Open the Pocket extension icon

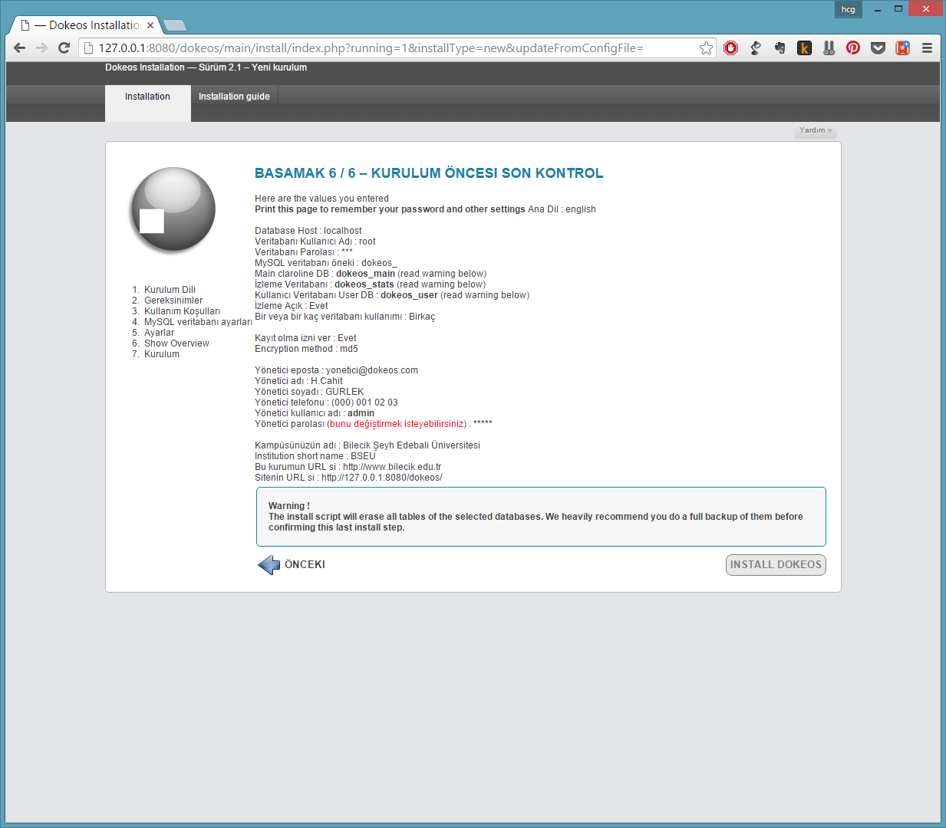(878, 48)
